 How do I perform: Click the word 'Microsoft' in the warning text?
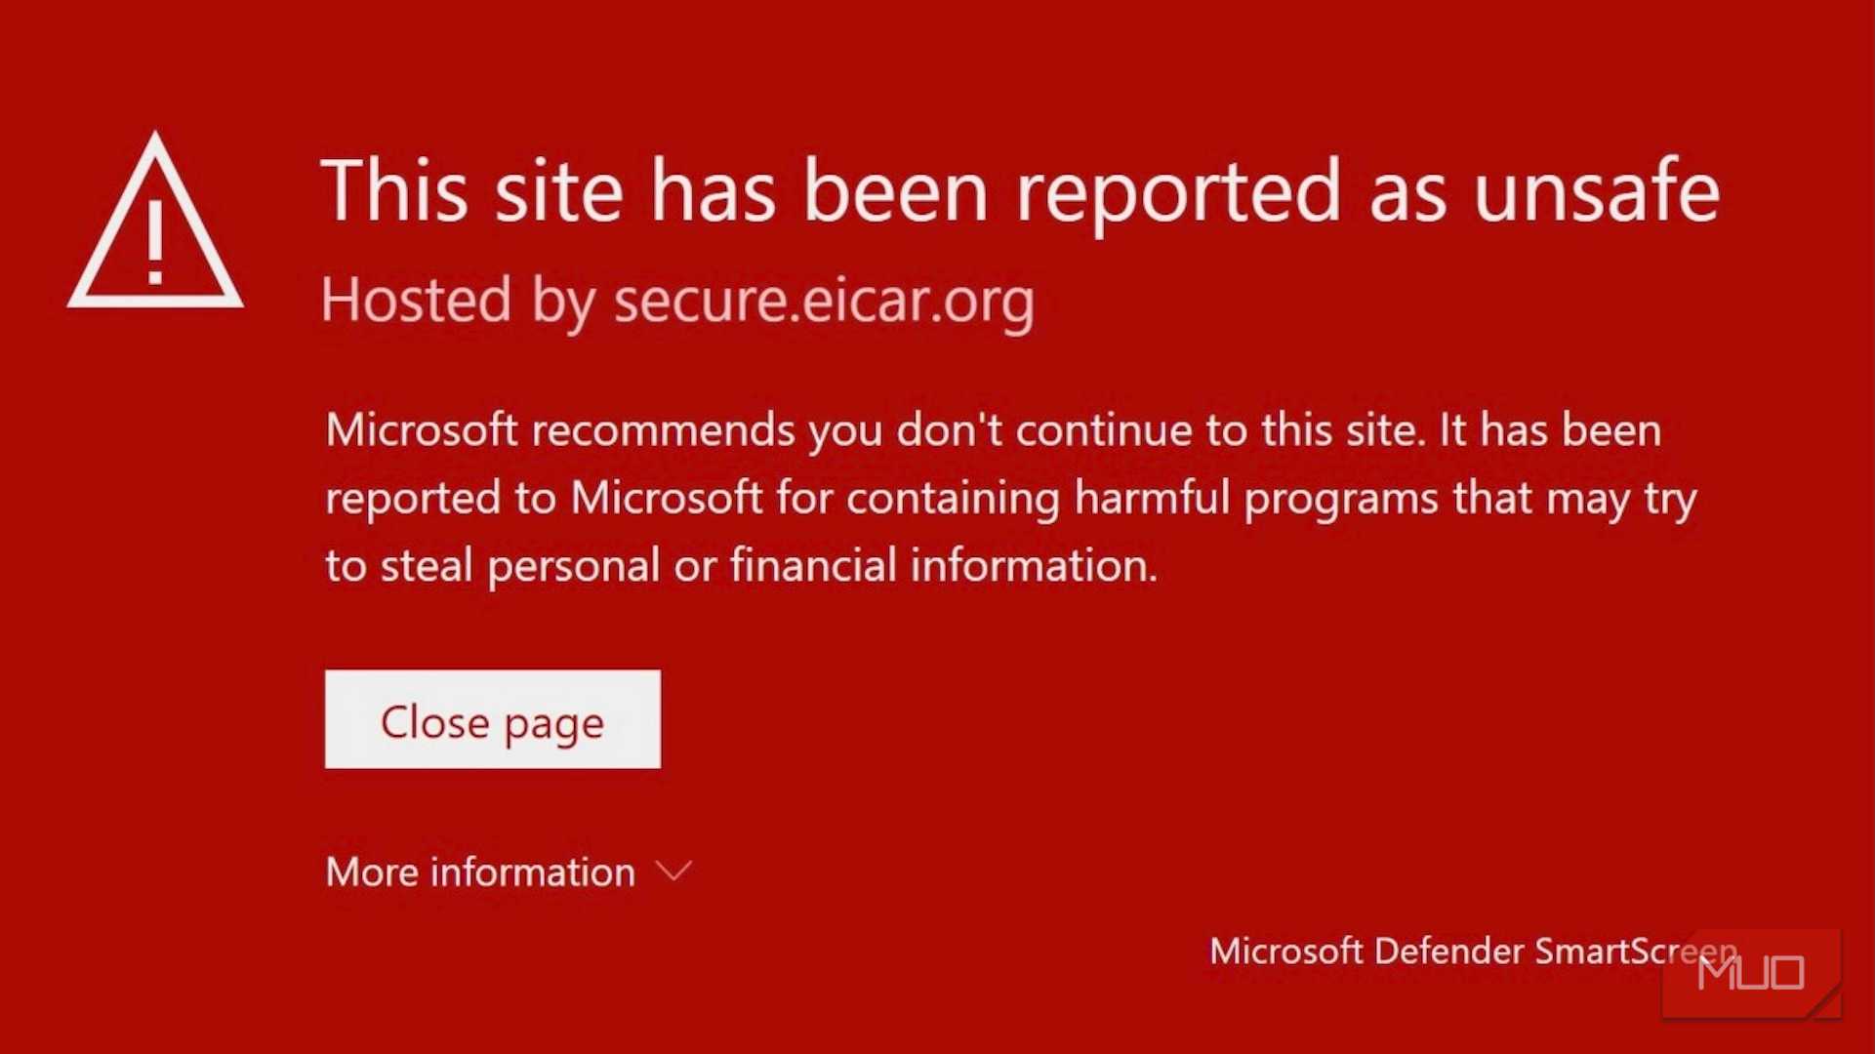[x=427, y=429]
